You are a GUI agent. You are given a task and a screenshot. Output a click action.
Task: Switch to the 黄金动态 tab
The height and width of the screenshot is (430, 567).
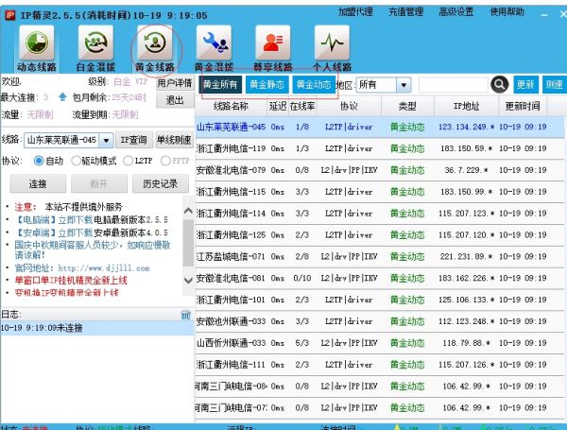[x=314, y=85]
